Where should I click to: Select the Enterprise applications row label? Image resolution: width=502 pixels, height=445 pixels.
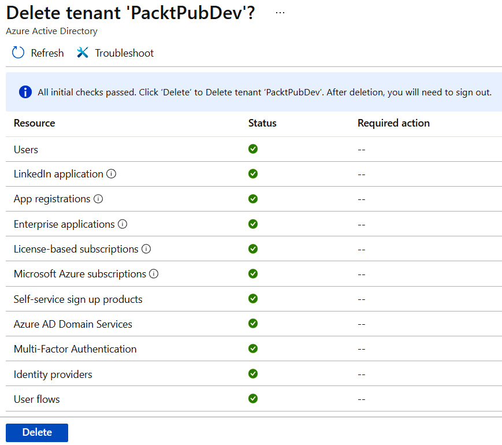(x=64, y=224)
